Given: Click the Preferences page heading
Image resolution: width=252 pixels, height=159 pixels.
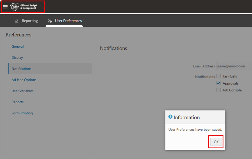Looking at the screenshot, I should click(x=18, y=35).
